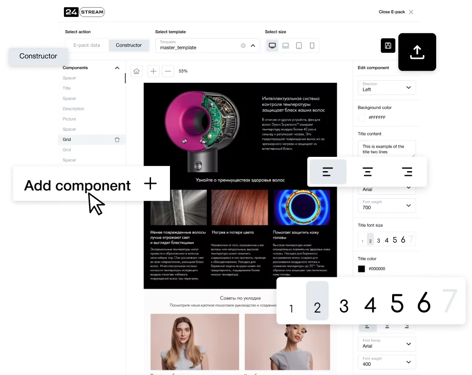Click the Components panel scrollbar
The image size is (472, 375).
[x=125, y=78]
